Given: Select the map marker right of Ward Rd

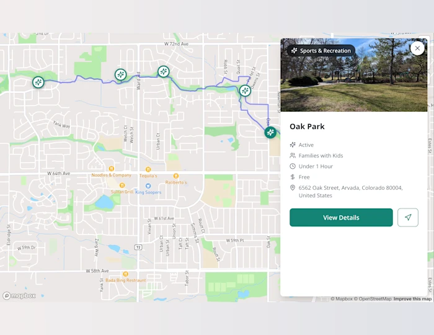Looking at the screenshot, I should [x=164, y=72].
